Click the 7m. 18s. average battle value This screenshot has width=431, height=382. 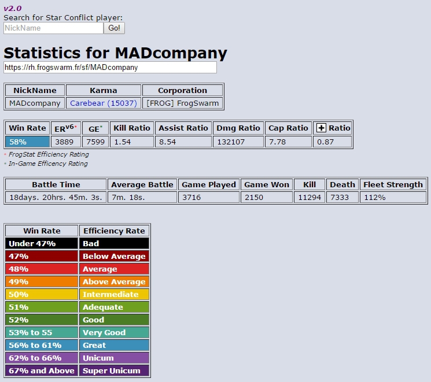[x=142, y=198]
